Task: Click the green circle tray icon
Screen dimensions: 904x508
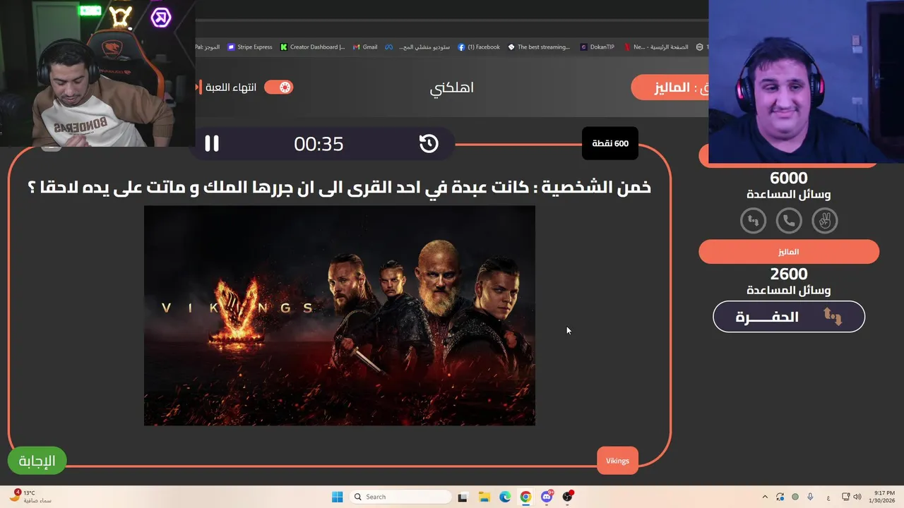Action: pos(795,497)
